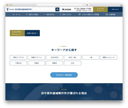Click the Search section label

pos(64,46)
